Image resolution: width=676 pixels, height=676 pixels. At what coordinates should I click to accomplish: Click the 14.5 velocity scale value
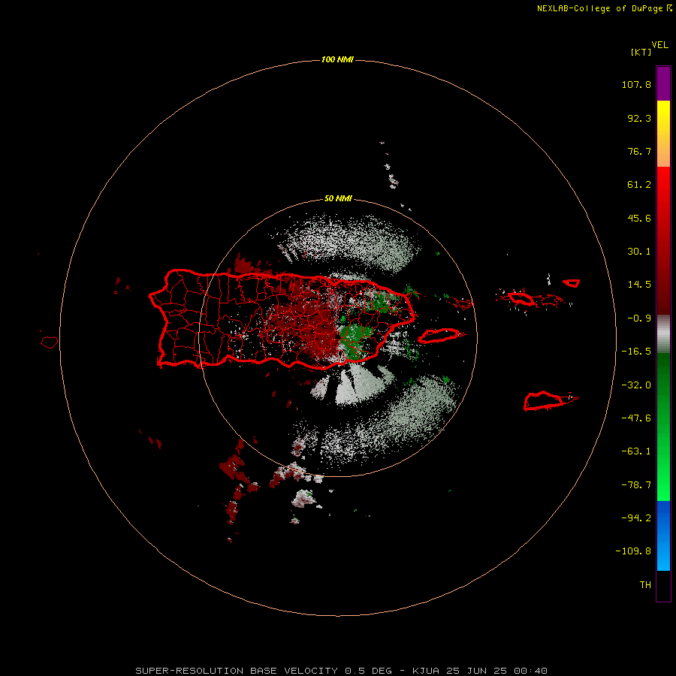tap(639, 285)
